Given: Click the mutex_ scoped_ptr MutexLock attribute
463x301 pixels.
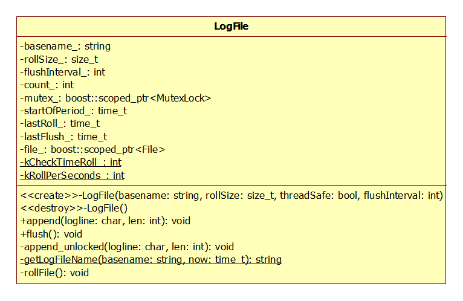Looking at the screenshot, I should click(x=115, y=98).
